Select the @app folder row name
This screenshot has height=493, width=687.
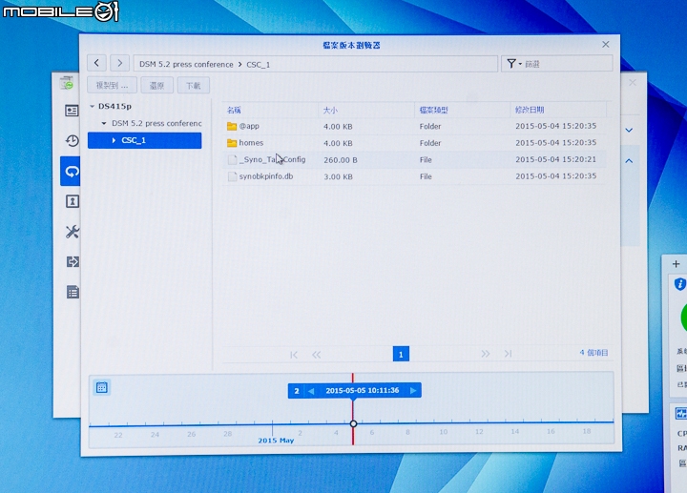tap(249, 126)
